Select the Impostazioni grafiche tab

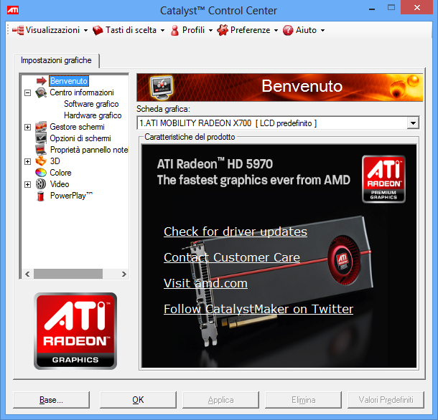point(56,60)
